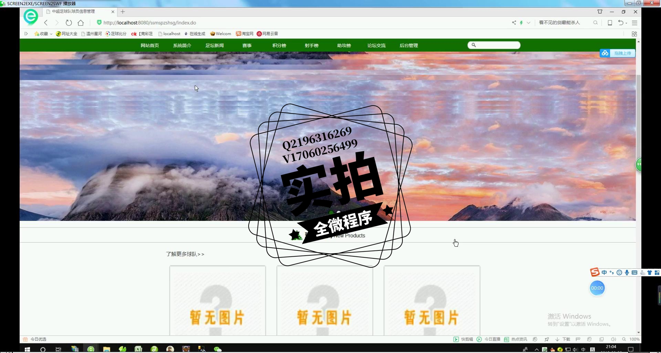Click the scrollbar up arrow
The height and width of the screenshot is (353, 661).
coord(638,41)
